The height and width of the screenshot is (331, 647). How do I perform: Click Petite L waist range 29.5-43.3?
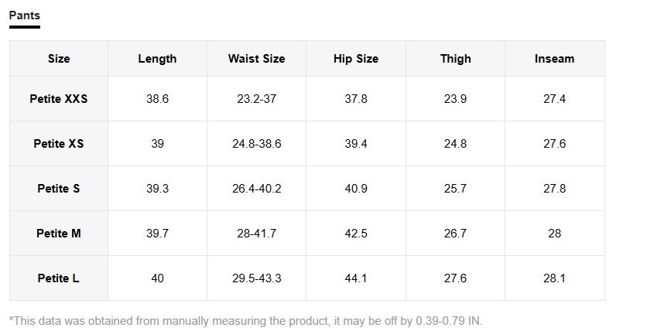pos(256,278)
